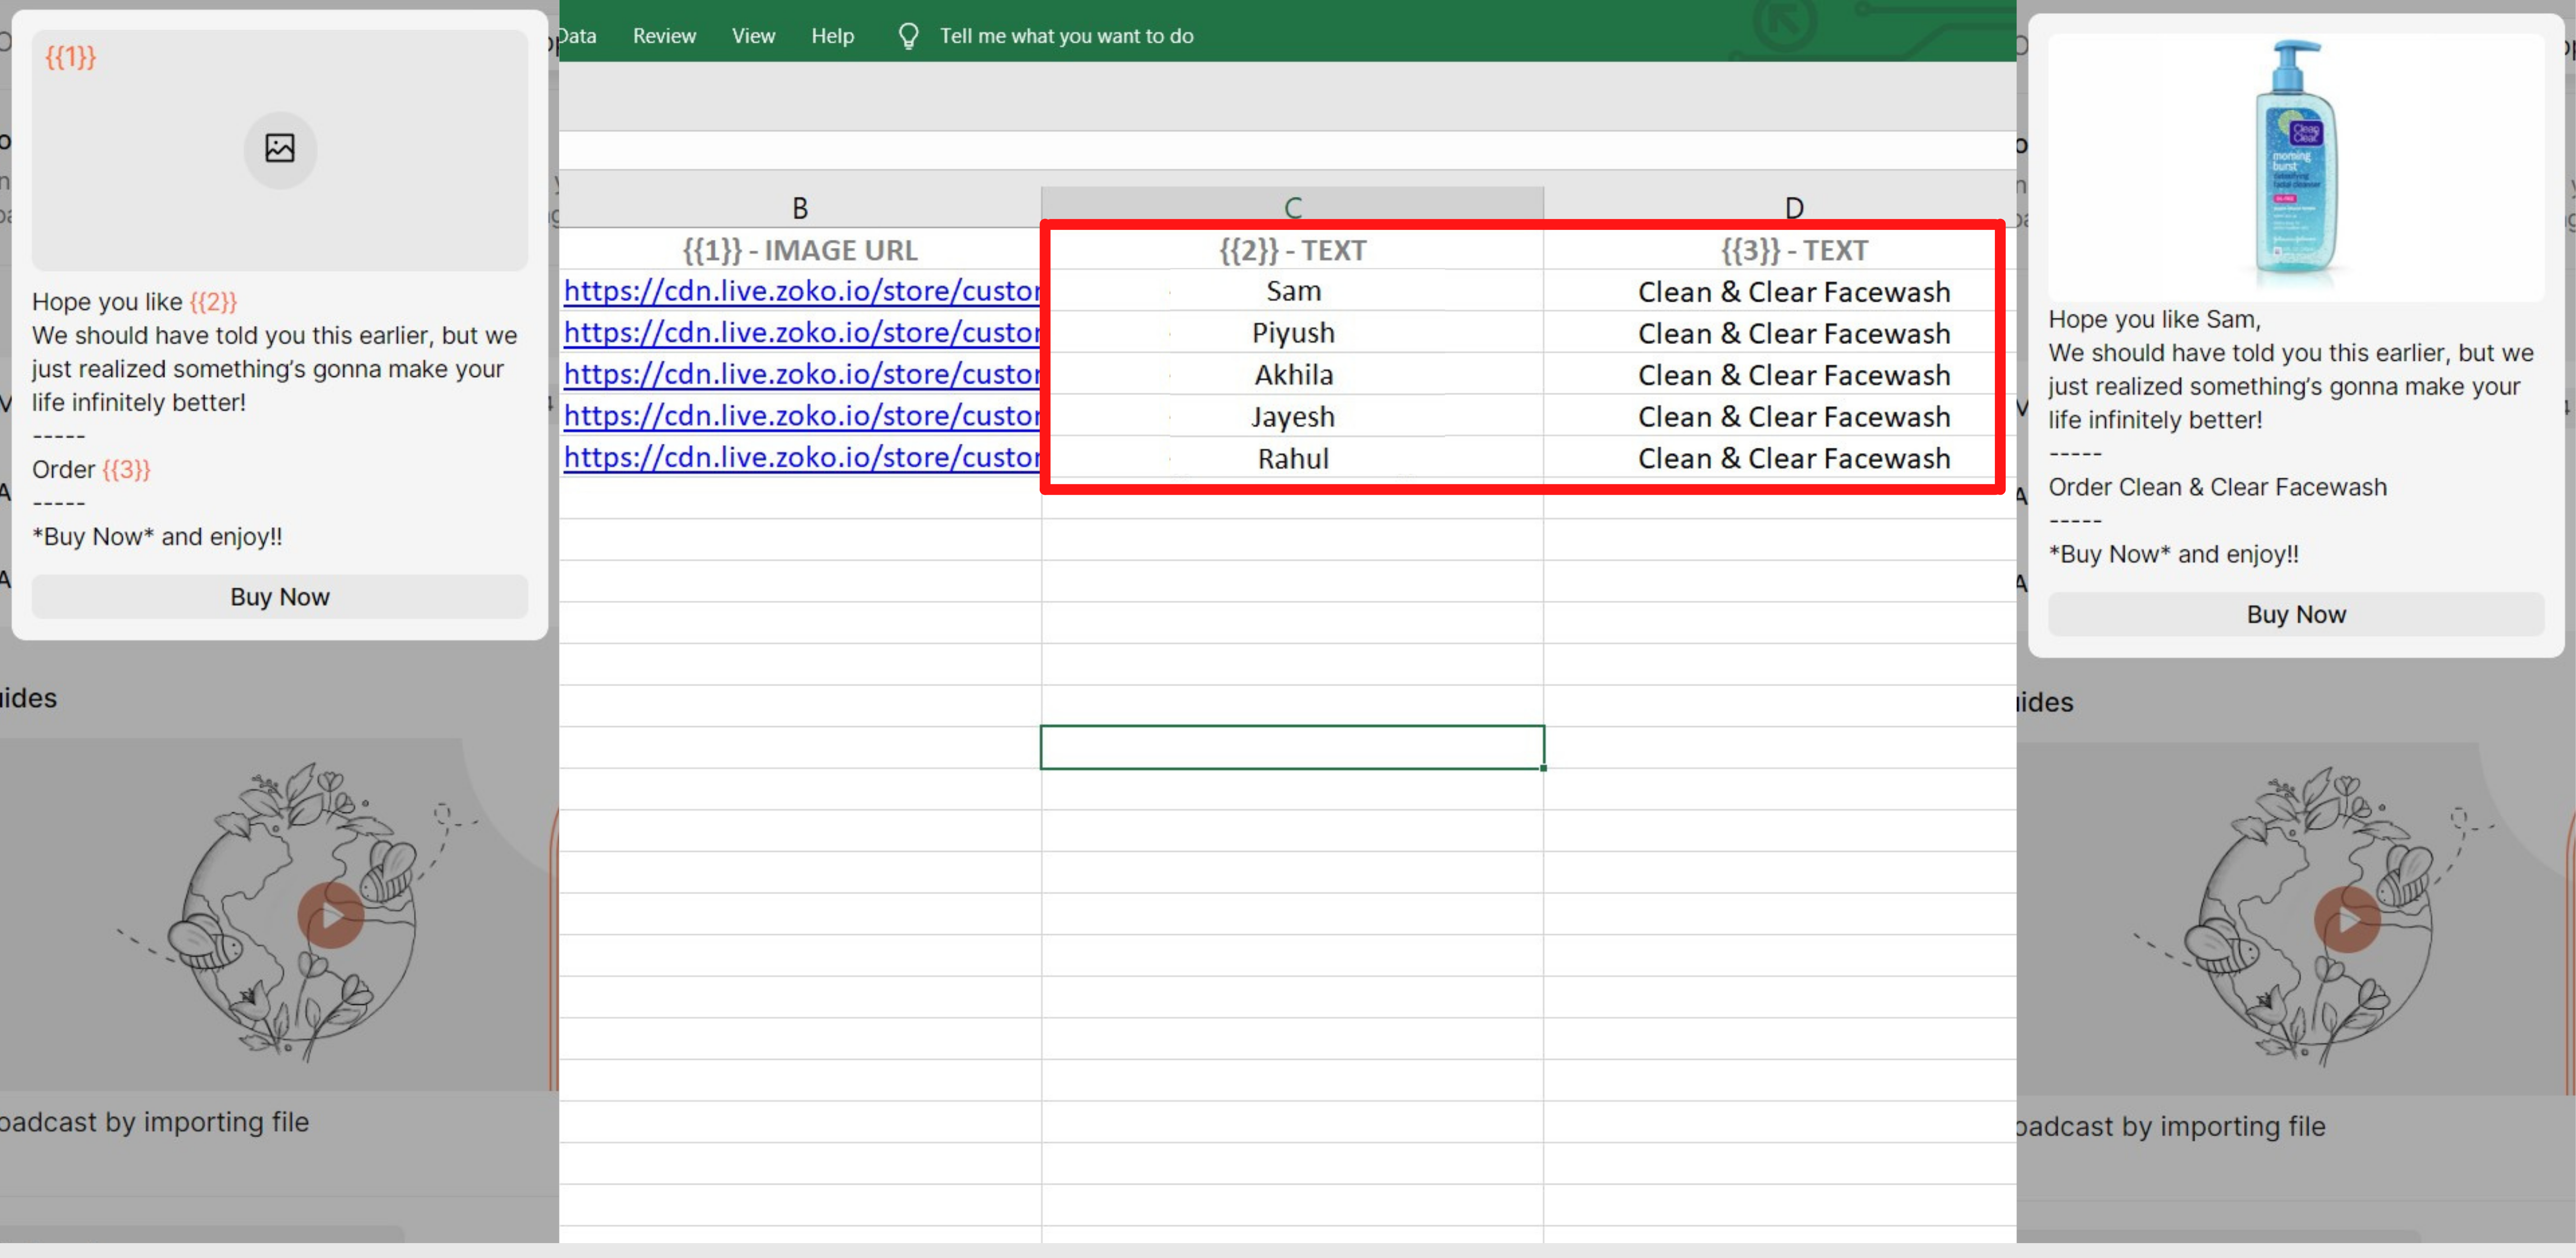Select Clean & Clear Facewash in Rahul's row

pos(1794,458)
